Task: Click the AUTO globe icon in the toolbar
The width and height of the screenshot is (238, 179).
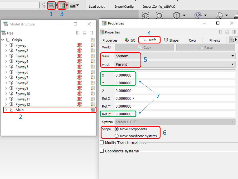Action: point(219,16)
